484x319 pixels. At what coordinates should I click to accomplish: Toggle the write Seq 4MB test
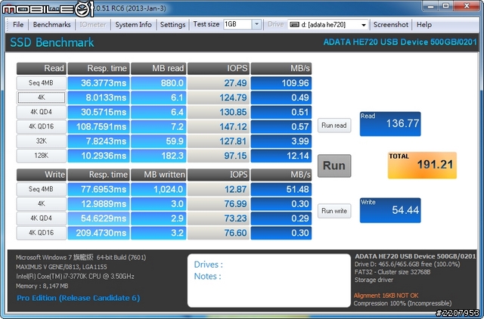pyautogui.click(x=41, y=189)
